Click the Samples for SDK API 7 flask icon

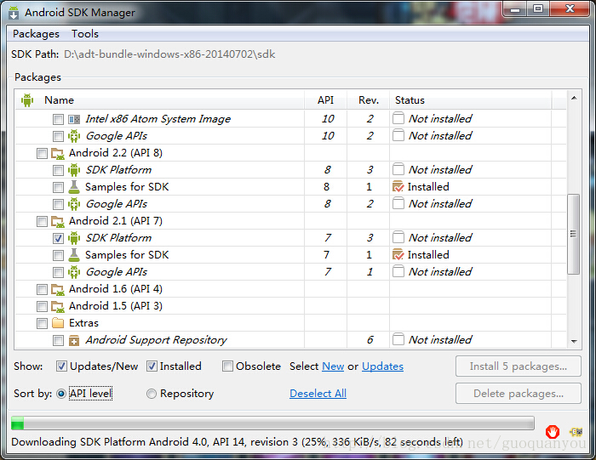coord(74,255)
